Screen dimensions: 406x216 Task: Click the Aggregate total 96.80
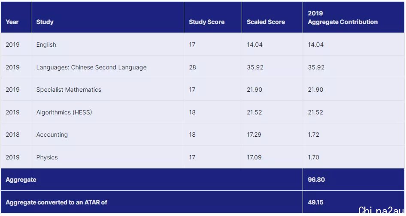tap(316, 180)
